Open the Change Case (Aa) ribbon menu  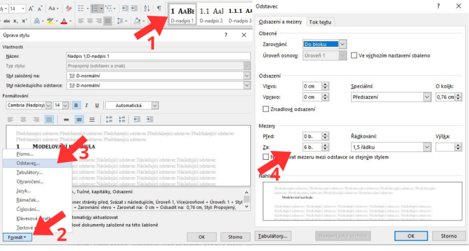[53, 9]
